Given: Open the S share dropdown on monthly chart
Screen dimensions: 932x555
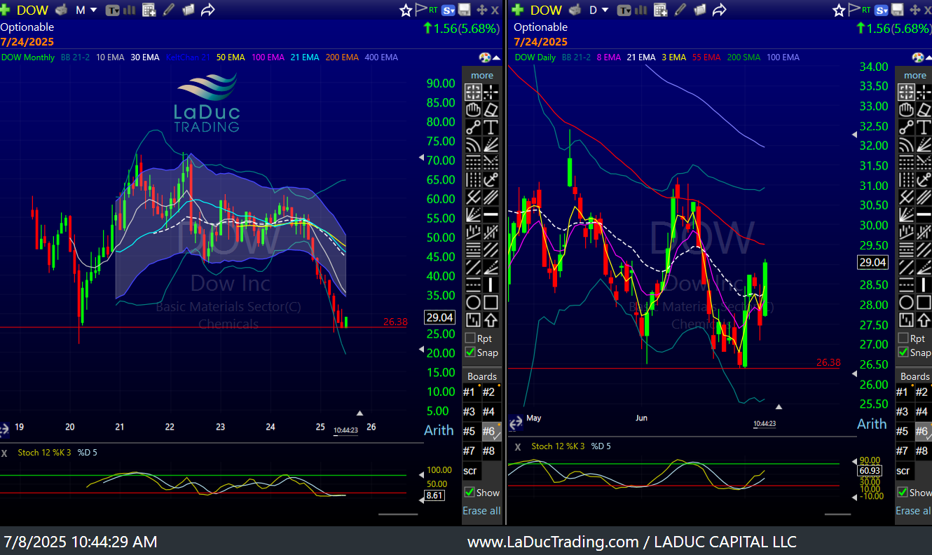Looking at the screenshot, I should [448, 10].
